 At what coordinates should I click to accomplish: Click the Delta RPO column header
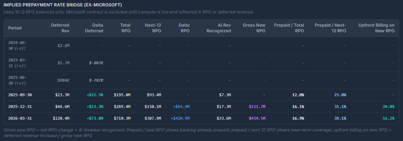(184, 28)
